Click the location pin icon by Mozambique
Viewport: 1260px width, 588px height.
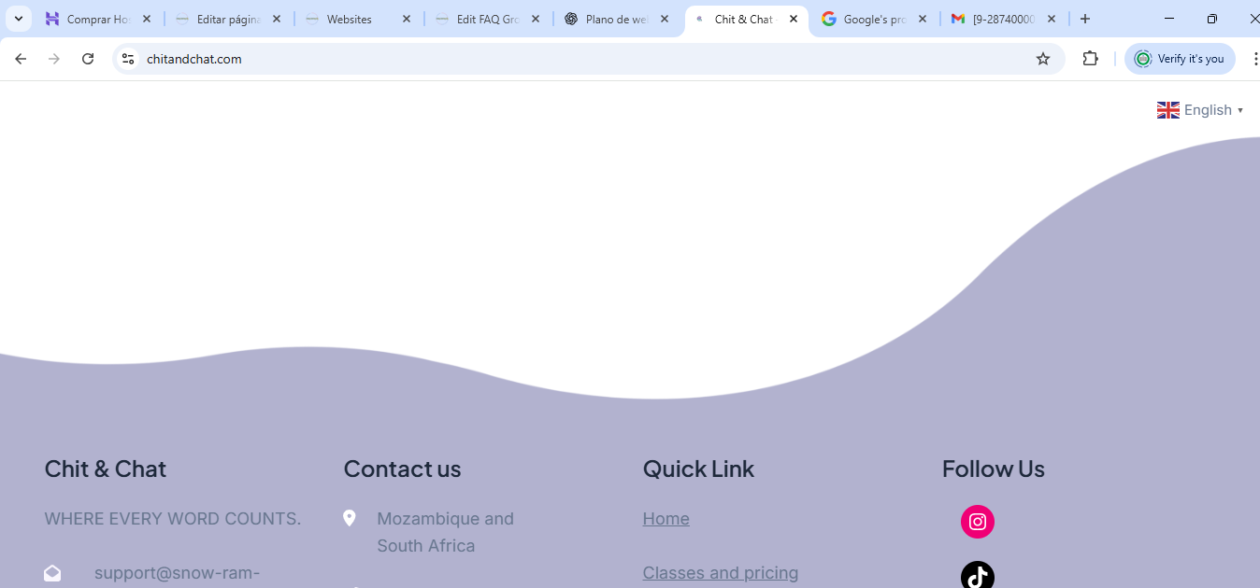coord(350,518)
